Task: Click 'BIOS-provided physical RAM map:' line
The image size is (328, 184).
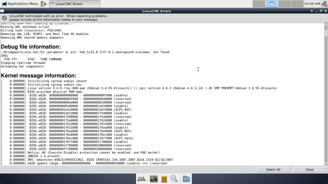Action: click(x=42, y=92)
